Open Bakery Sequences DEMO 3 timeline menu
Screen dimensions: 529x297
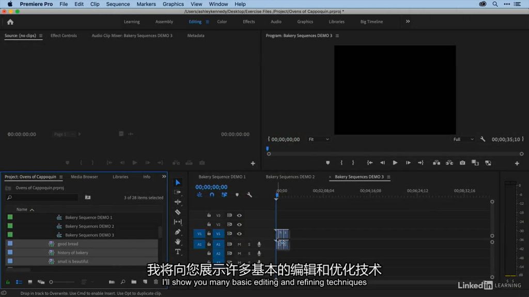coord(388,177)
